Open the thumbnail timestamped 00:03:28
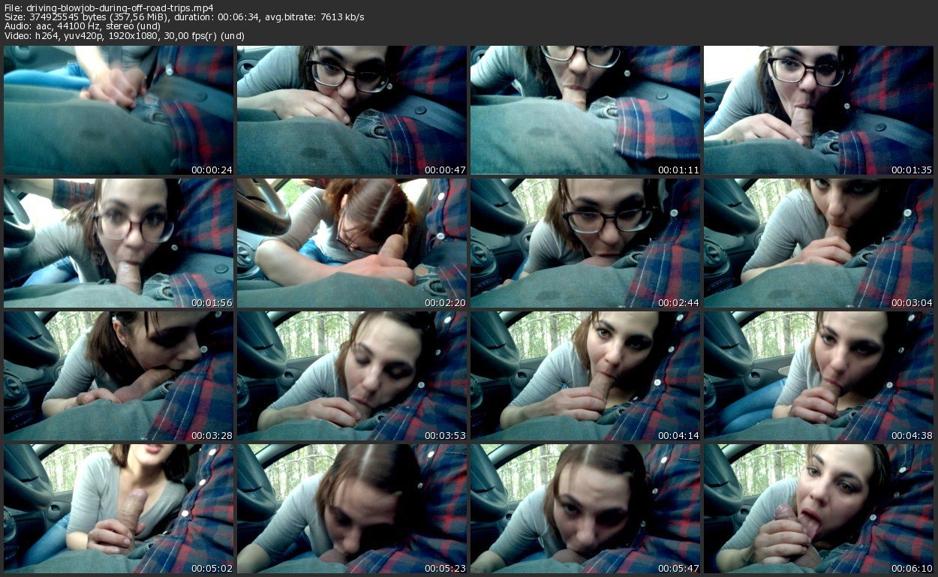938x577 pixels. pos(119,376)
